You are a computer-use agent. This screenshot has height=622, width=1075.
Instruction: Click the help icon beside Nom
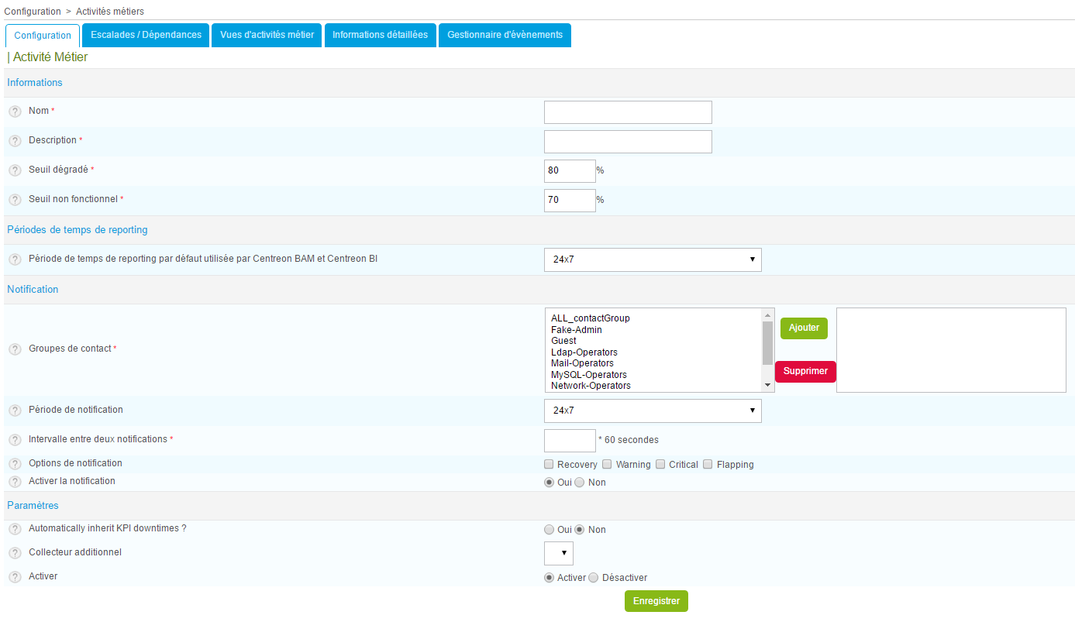15,112
